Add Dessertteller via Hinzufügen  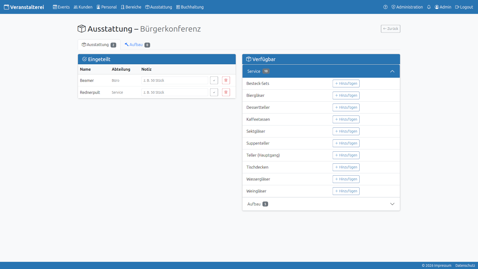pos(346,108)
